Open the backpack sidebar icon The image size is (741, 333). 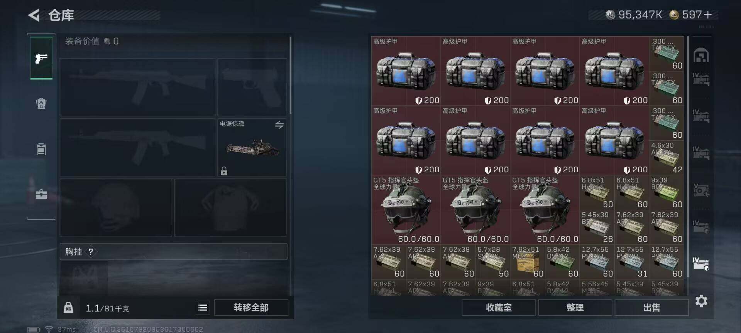point(41,149)
